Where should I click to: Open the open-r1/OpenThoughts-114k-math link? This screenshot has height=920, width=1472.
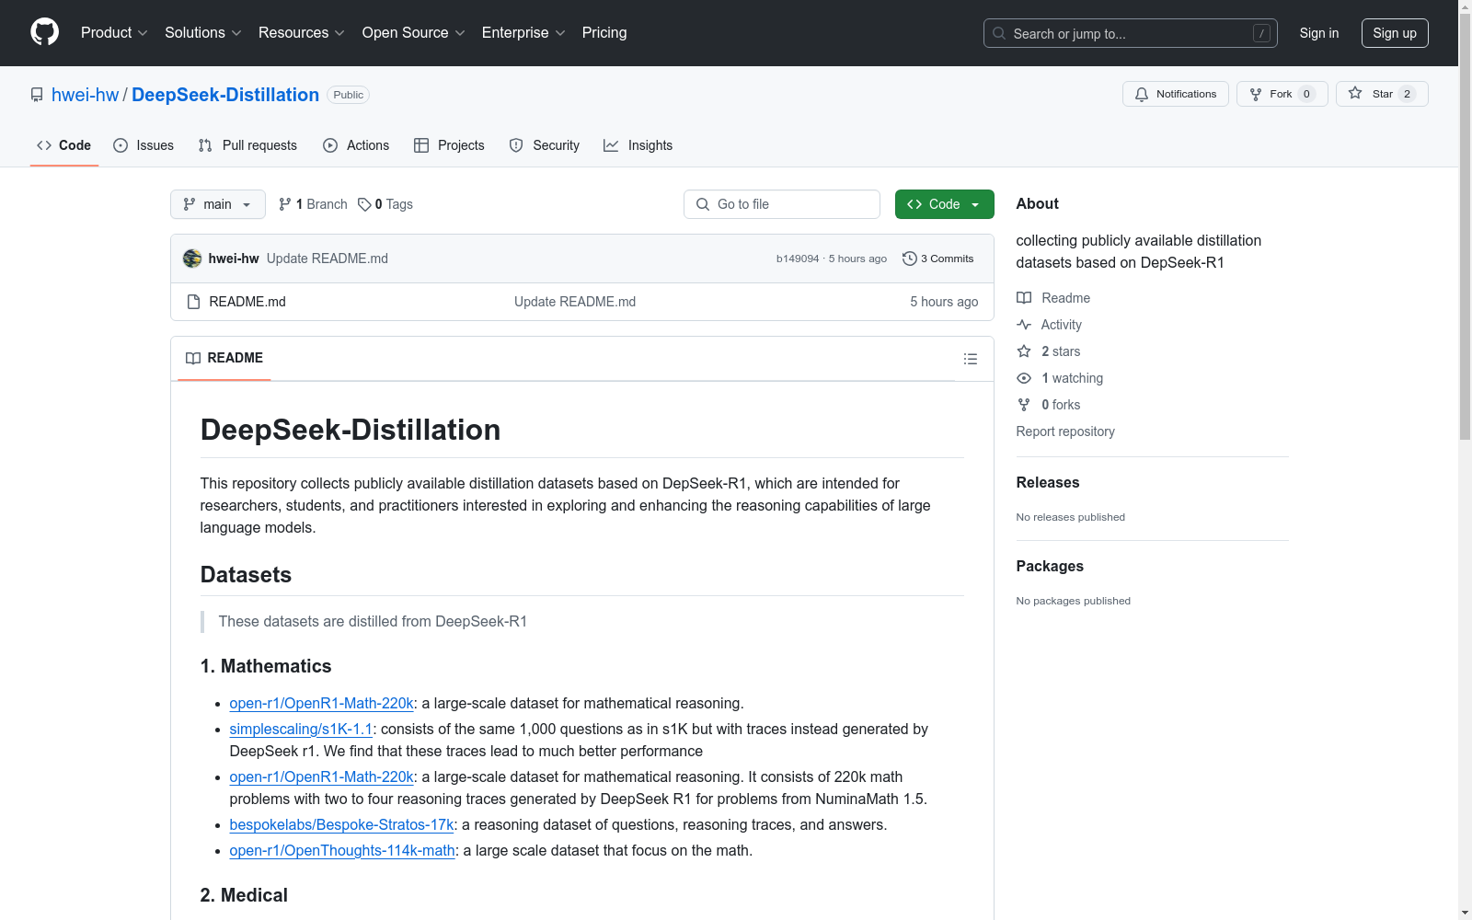342,850
